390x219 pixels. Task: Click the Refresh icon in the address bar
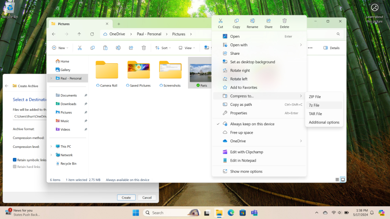tap(92, 34)
